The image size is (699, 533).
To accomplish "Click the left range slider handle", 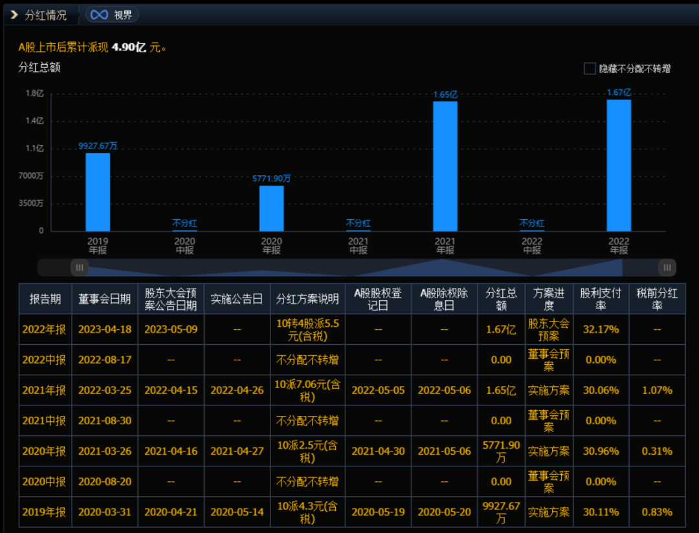I will pos(80,267).
